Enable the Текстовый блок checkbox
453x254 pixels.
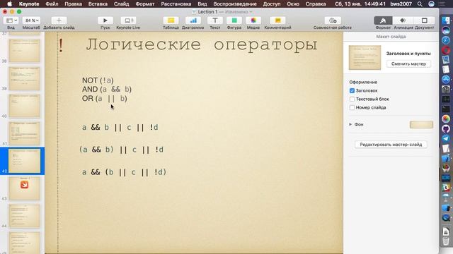(x=352, y=99)
